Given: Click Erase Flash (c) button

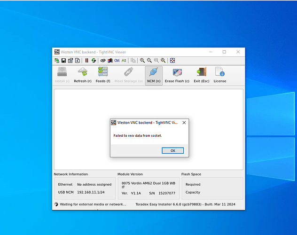Looking at the screenshot, I should [177, 75].
